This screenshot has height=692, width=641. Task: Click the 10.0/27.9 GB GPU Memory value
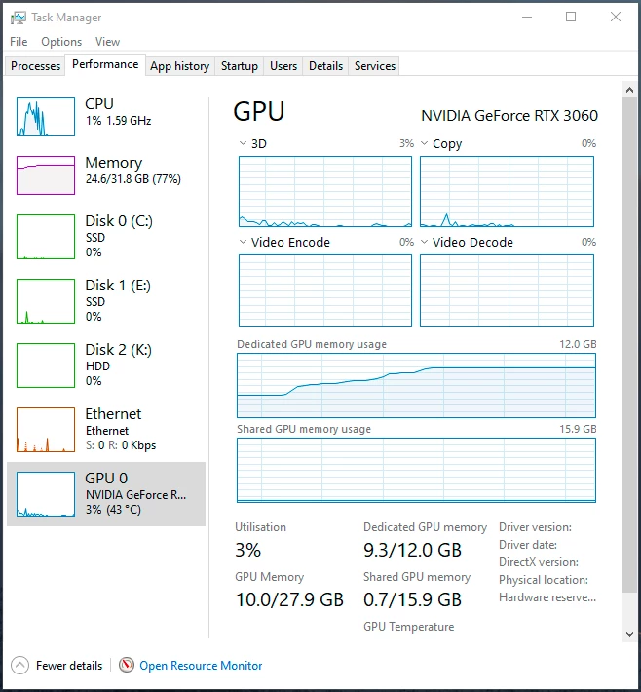[289, 599]
